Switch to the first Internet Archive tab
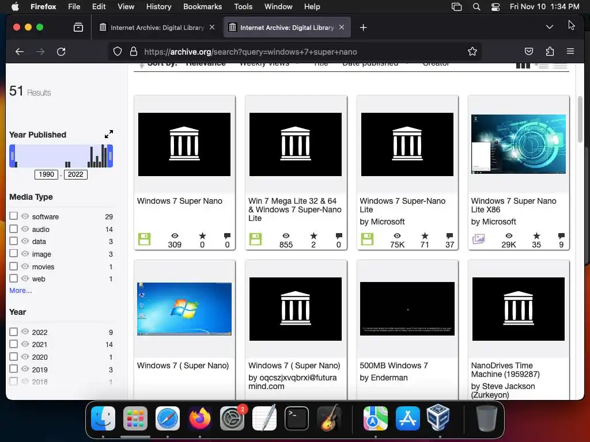 point(157,28)
